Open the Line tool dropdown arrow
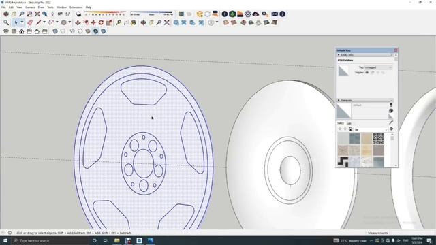Screen dimensions: 436x245 [44, 22]
